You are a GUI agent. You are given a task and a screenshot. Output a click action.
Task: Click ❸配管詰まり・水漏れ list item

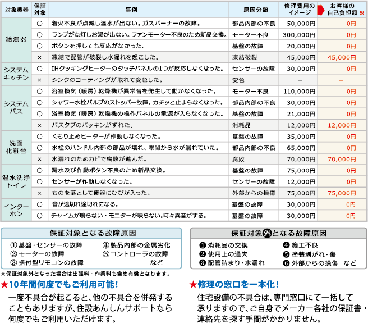coord(232,263)
